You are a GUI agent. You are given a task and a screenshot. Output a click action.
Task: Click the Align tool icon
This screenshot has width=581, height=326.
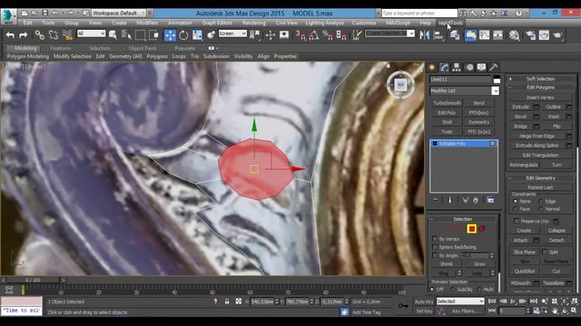[x=438, y=35]
